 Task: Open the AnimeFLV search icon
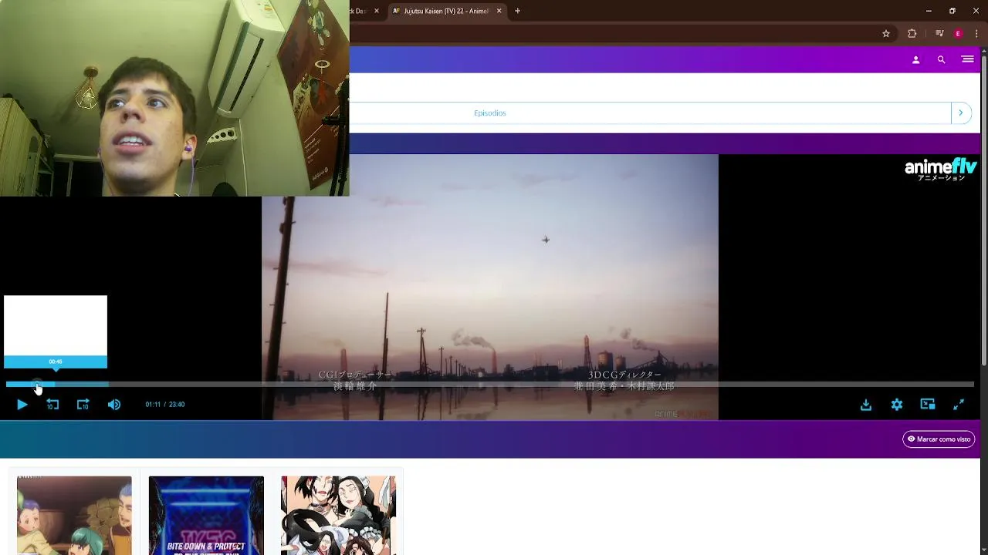click(941, 59)
